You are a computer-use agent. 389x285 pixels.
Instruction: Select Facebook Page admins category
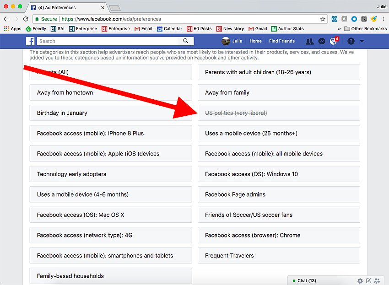pos(279,194)
